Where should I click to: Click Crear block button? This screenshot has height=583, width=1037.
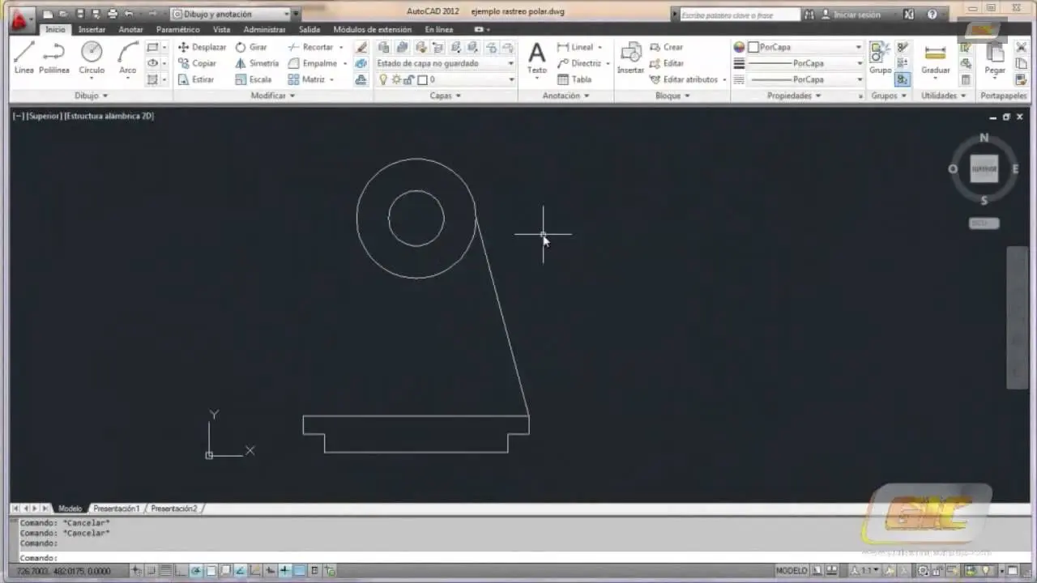coord(666,47)
